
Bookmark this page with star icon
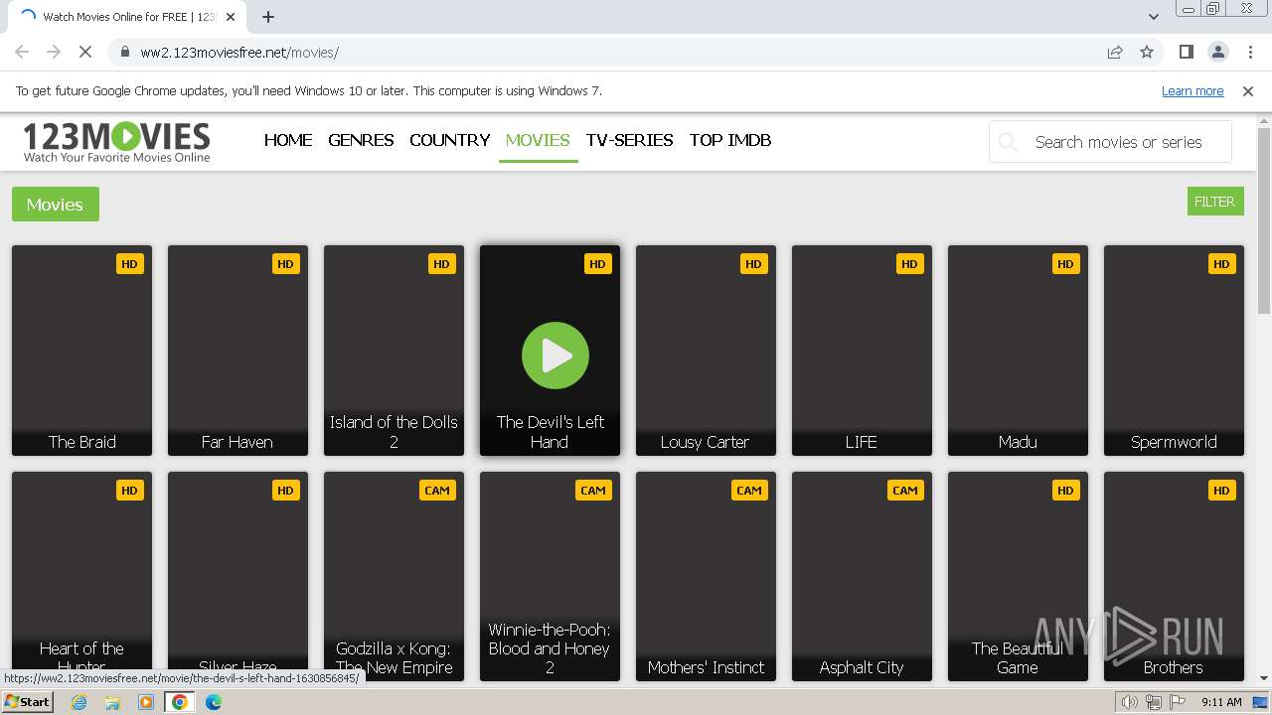click(1147, 53)
